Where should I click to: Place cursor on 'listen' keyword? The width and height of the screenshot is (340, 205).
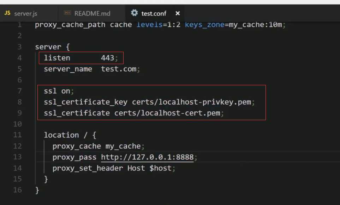coord(57,58)
